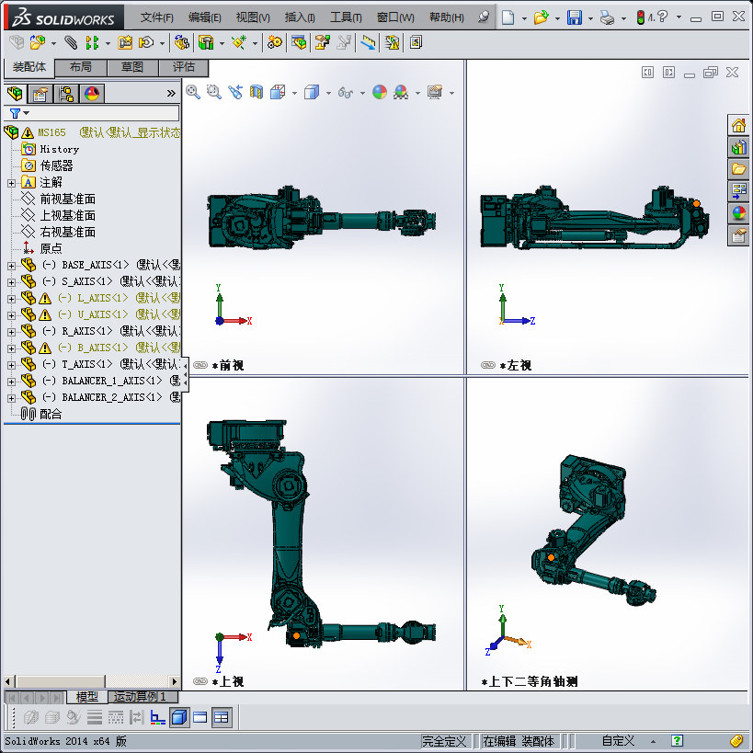753x753 pixels.
Task: Click the Linear Component Pattern icon
Action: pos(92,42)
